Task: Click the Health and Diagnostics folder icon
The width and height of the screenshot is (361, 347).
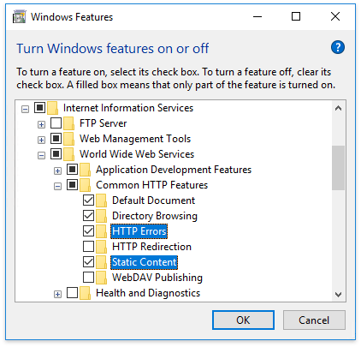Action: [x=85, y=293]
